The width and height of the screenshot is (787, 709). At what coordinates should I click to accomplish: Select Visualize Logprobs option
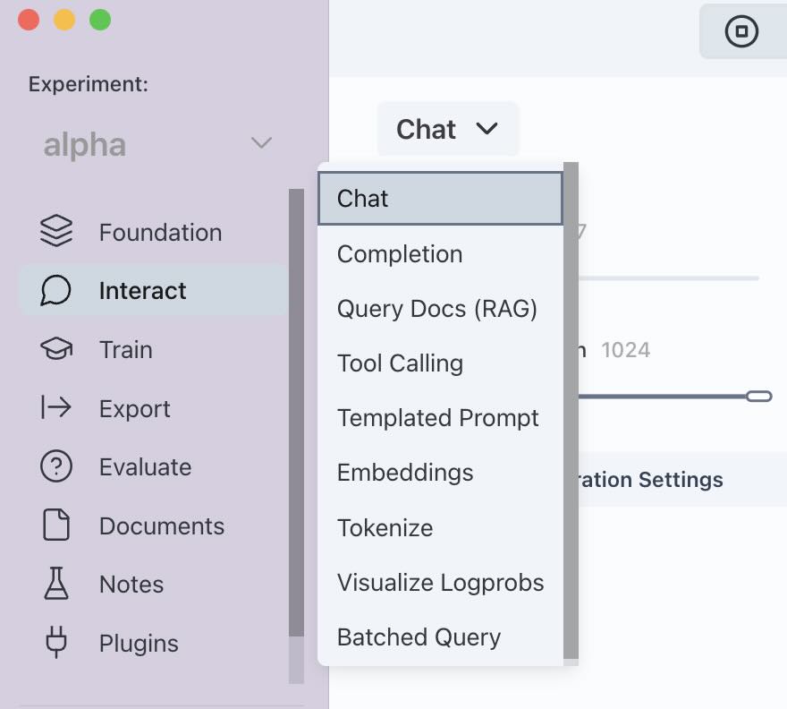(x=440, y=583)
